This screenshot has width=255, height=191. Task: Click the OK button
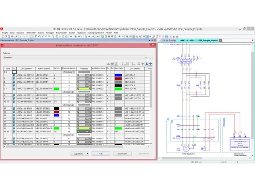click(101, 154)
